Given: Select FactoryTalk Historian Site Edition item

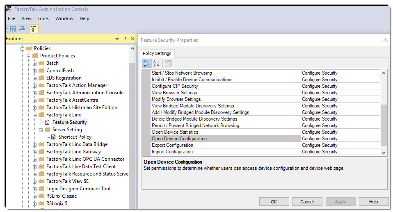Looking at the screenshot, I should pos(82,107).
